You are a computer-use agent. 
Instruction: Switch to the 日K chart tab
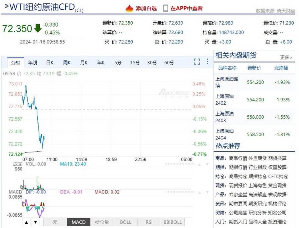pyautogui.click(x=49, y=62)
